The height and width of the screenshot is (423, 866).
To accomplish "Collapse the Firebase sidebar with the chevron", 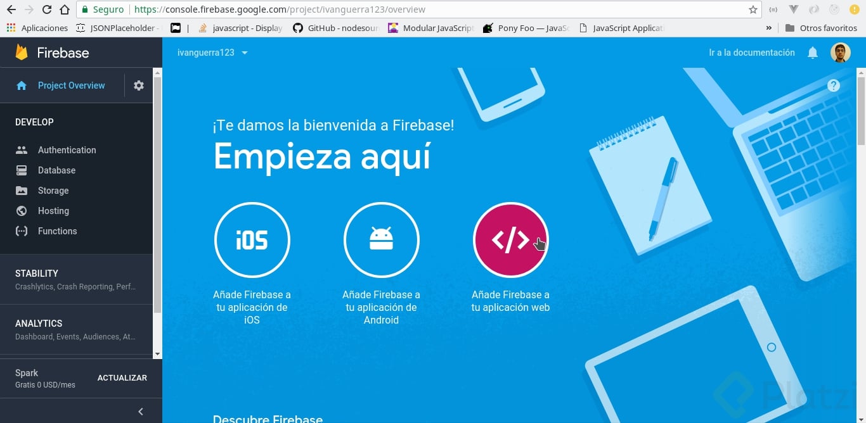I will [141, 412].
